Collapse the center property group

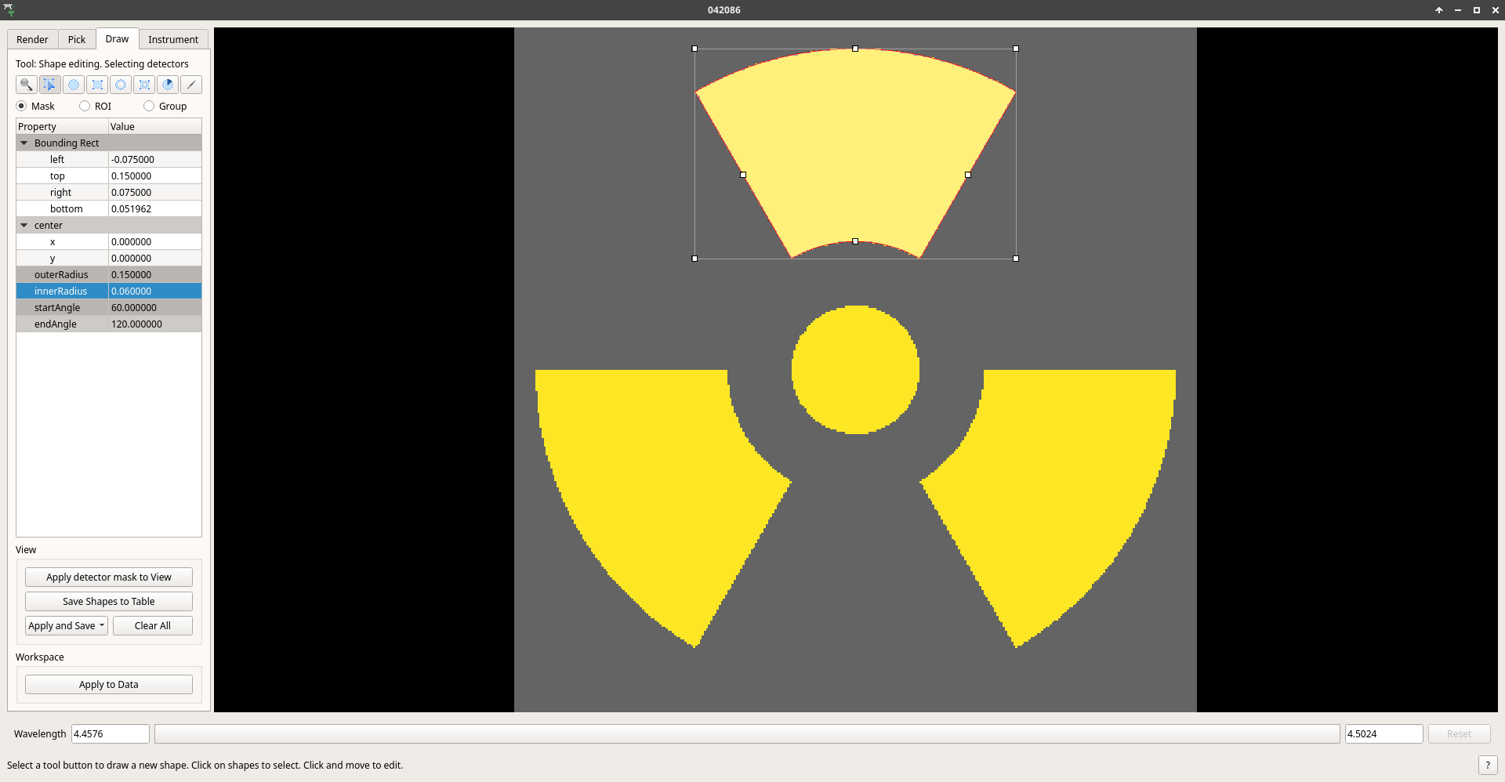tap(24, 226)
